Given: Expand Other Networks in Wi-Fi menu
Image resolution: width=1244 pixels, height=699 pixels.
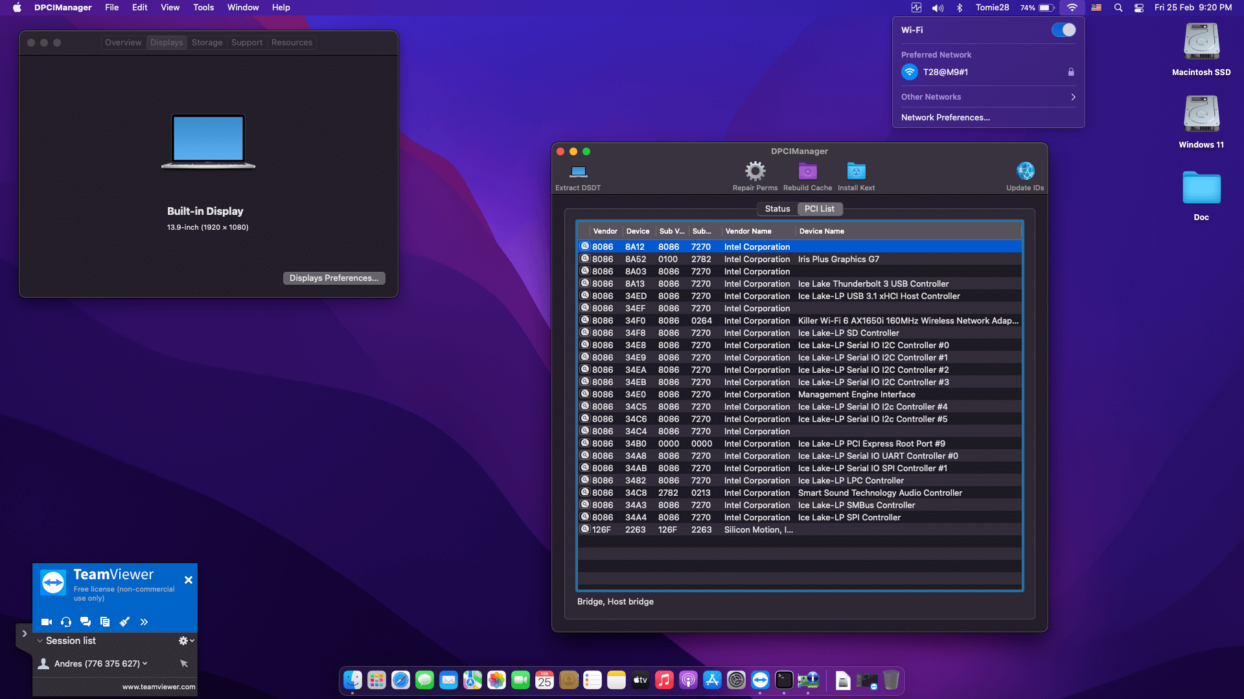Looking at the screenshot, I should click(x=1073, y=97).
